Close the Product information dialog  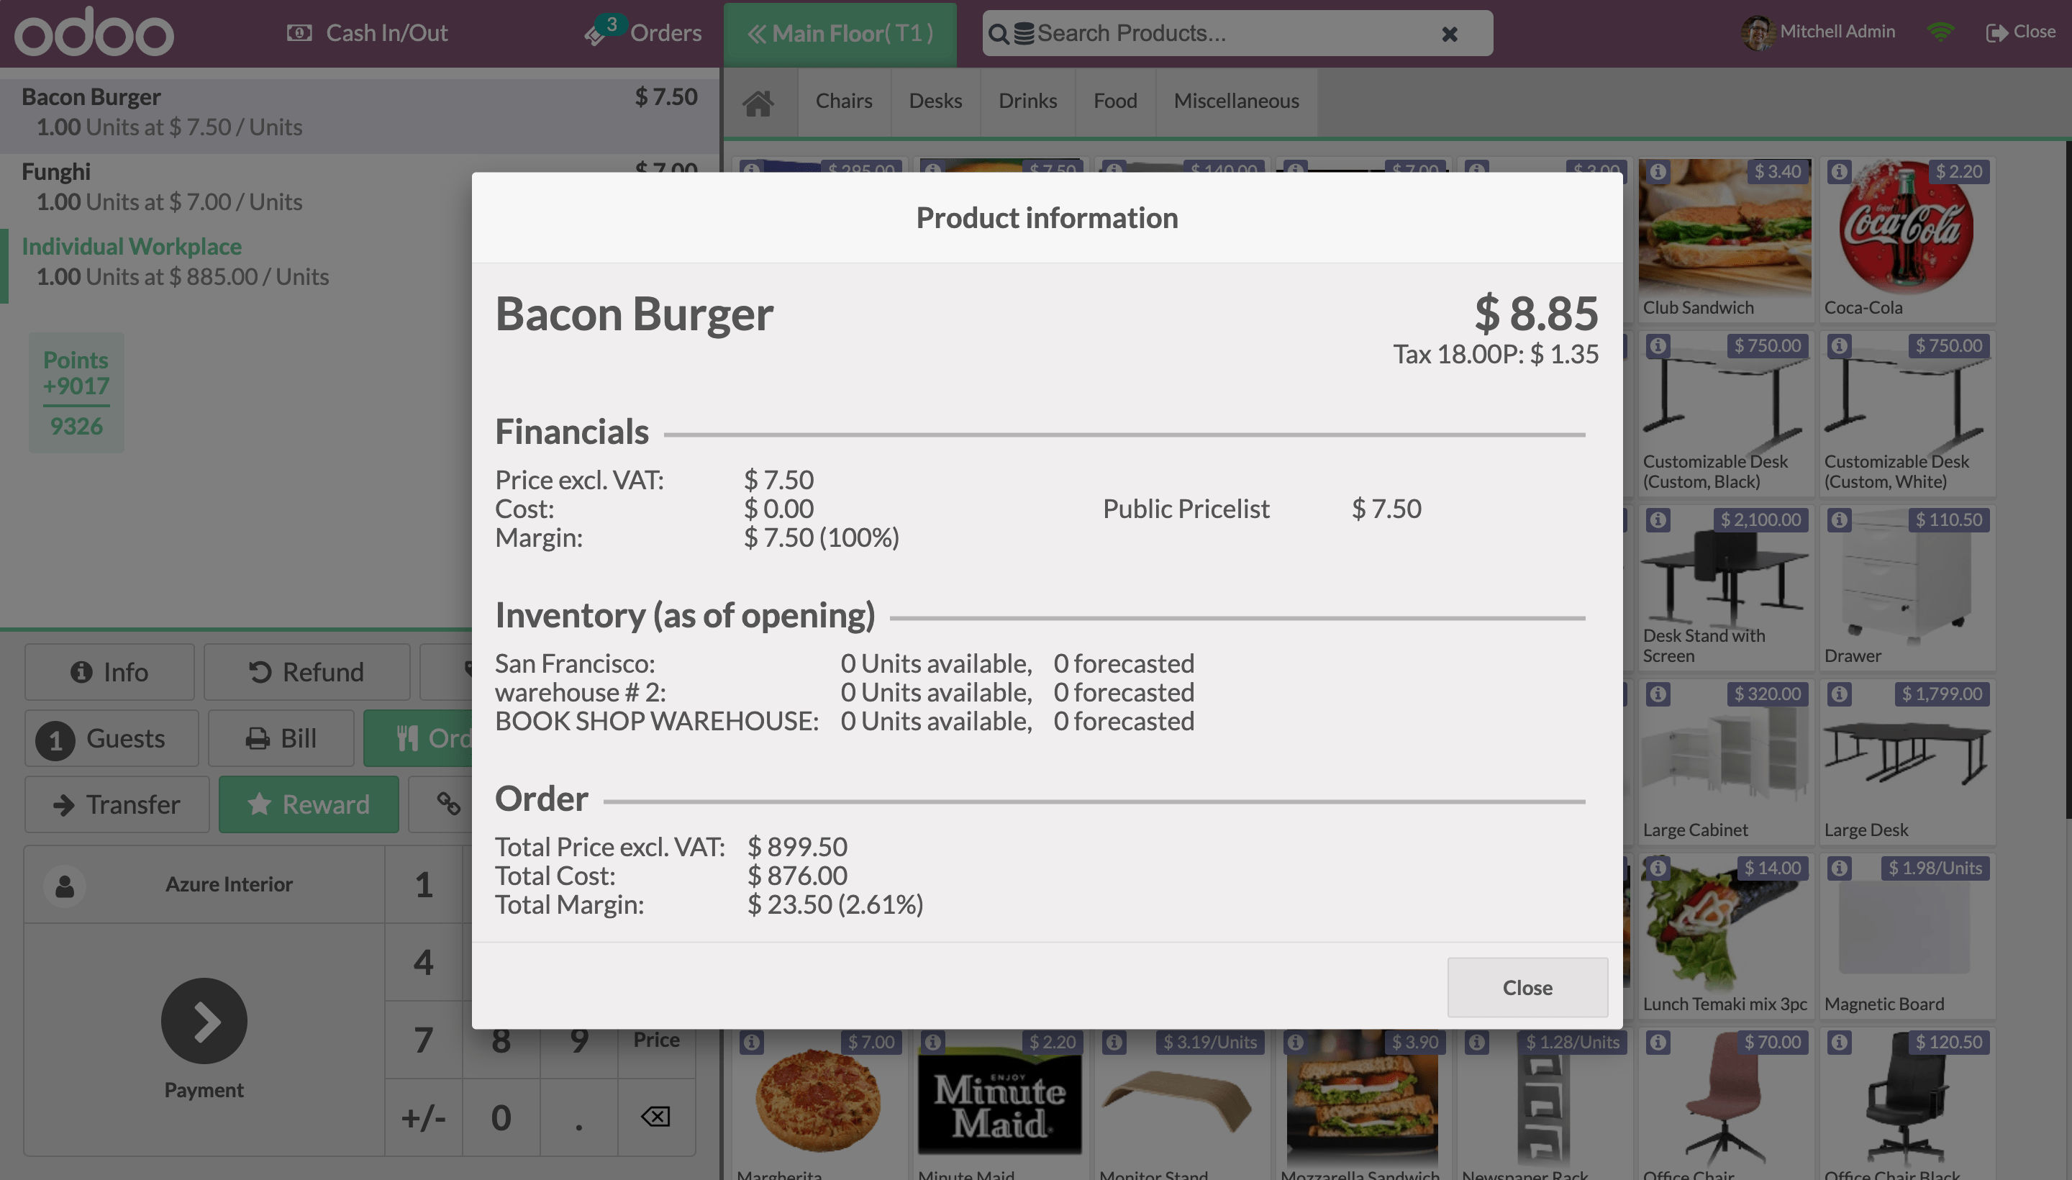pos(1527,987)
